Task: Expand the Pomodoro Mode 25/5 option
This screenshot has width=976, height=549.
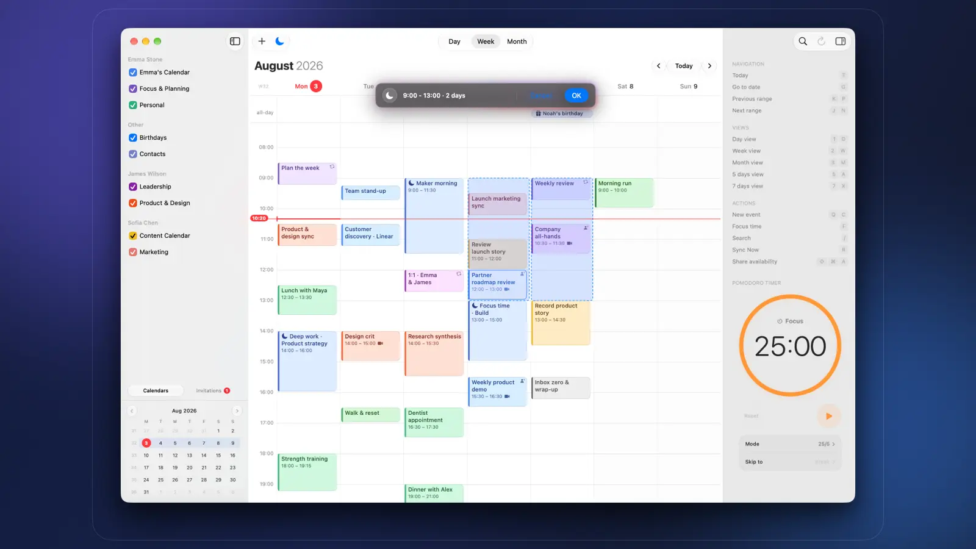Action: click(x=790, y=444)
